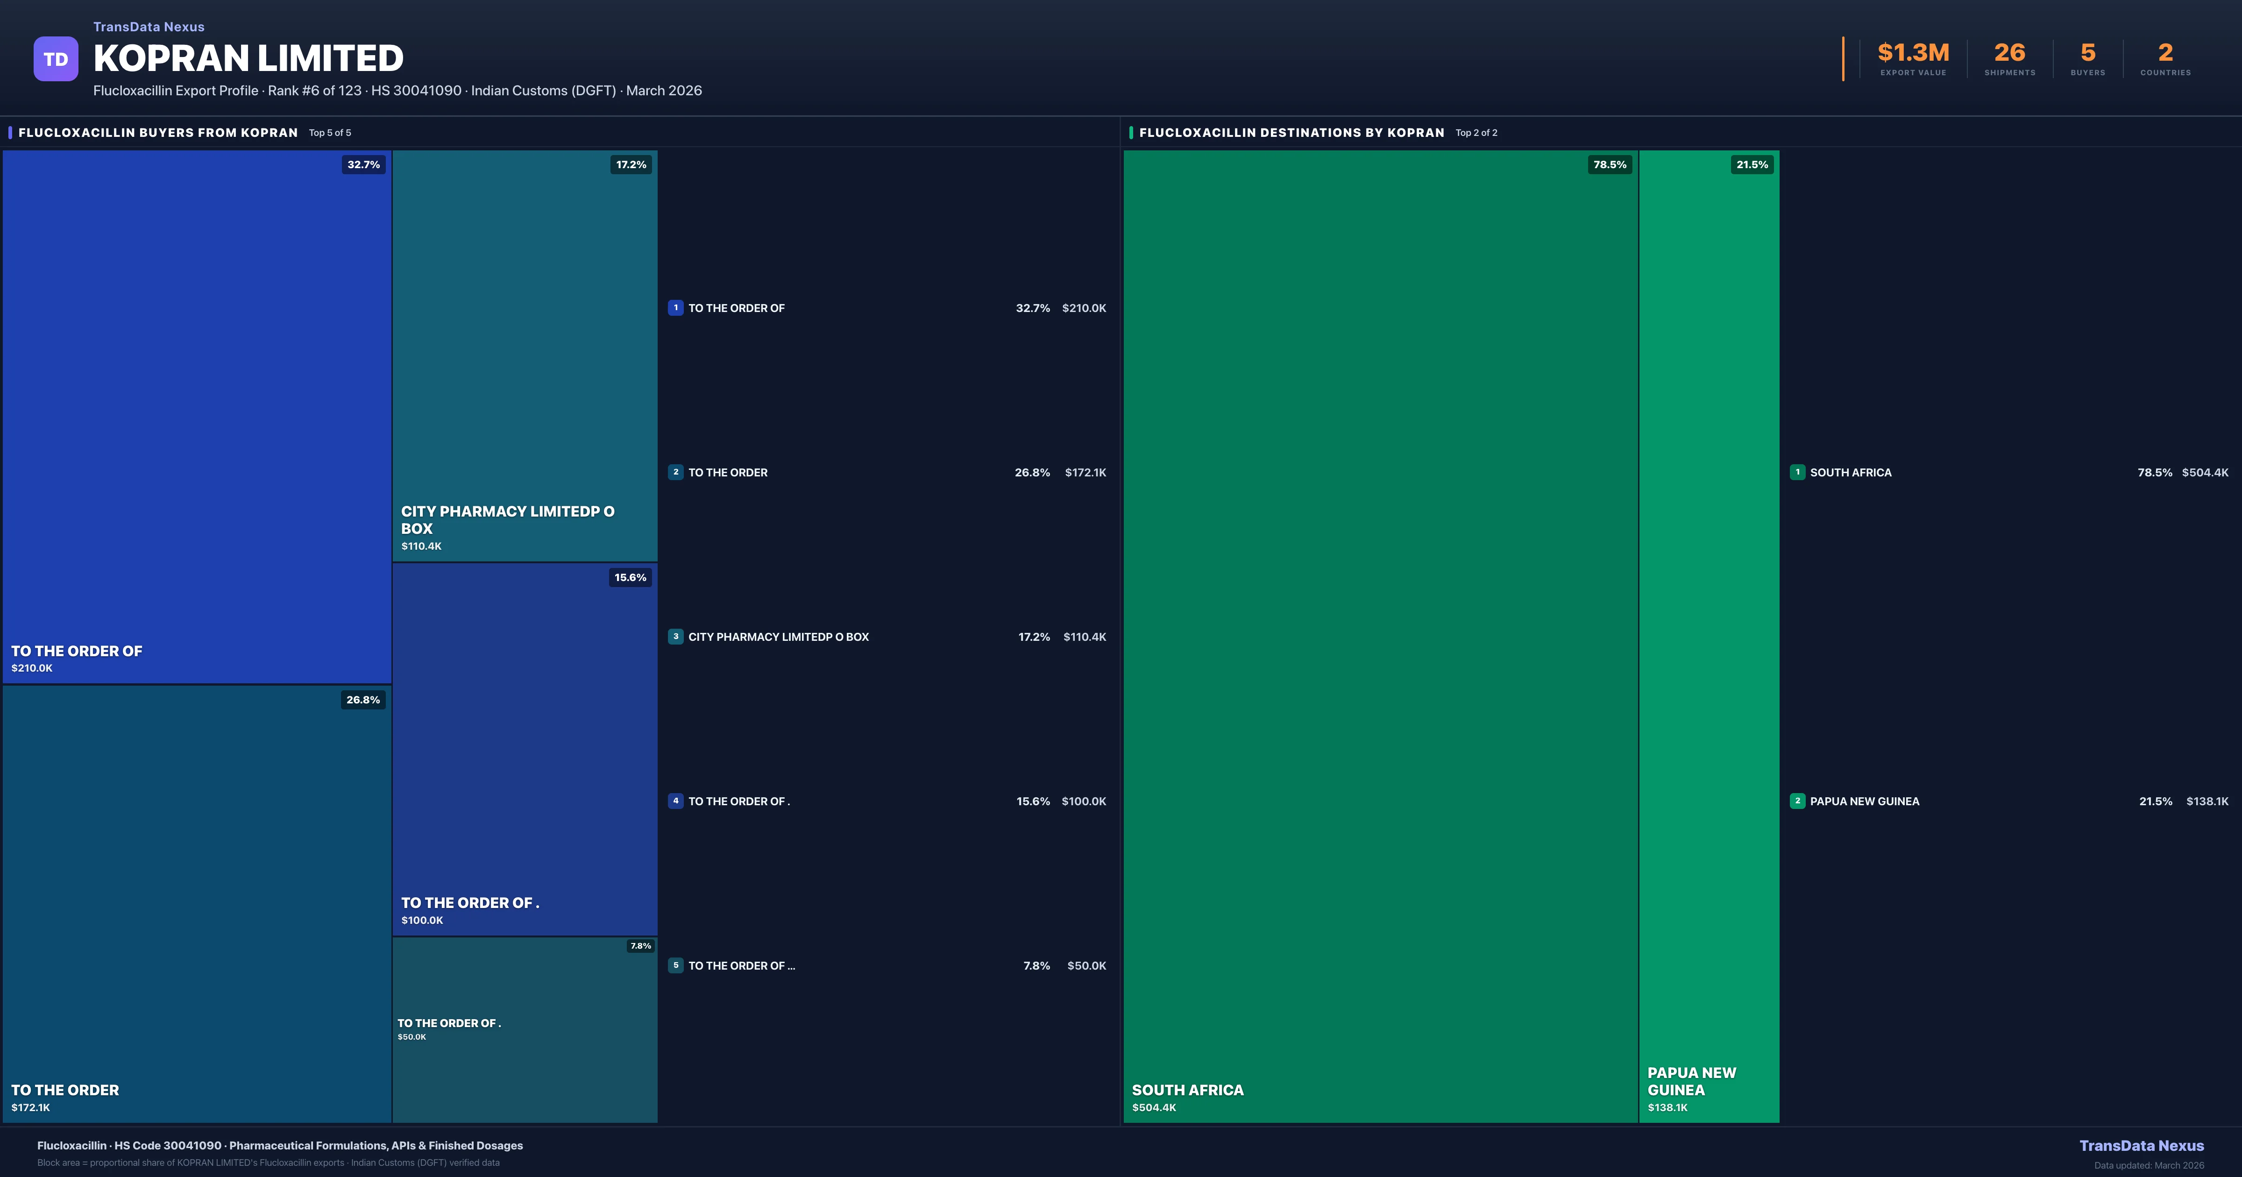This screenshot has width=2242, height=1177.
Task: Click the 5 buyers stat
Action: point(2087,58)
